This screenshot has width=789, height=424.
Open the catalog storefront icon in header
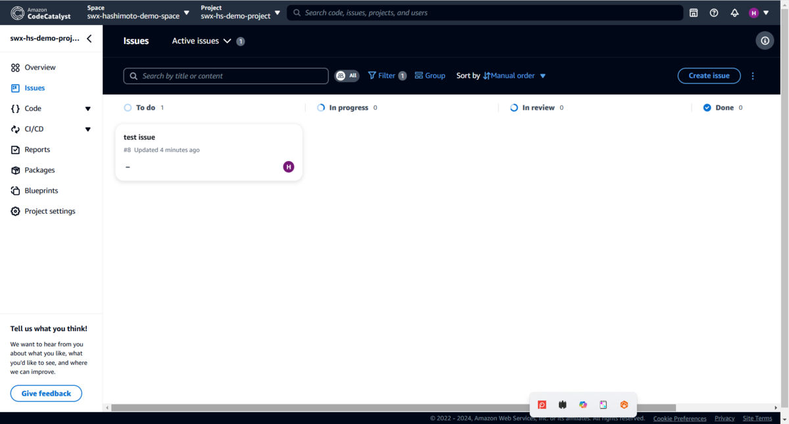[x=693, y=12]
